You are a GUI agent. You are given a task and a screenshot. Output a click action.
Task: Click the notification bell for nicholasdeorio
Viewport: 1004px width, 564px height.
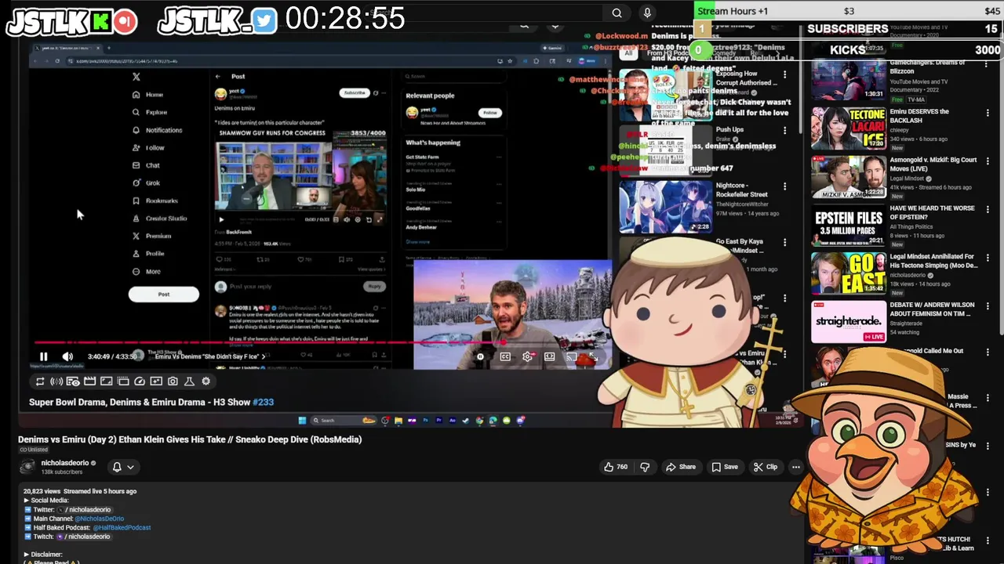(117, 467)
